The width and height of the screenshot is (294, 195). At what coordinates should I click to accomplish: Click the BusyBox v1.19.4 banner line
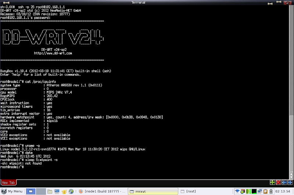(56, 71)
